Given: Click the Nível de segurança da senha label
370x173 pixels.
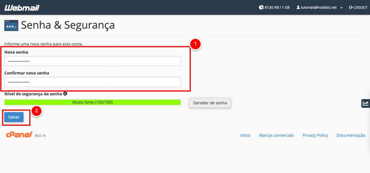Looking at the screenshot, I should pyautogui.click(x=33, y=94).
